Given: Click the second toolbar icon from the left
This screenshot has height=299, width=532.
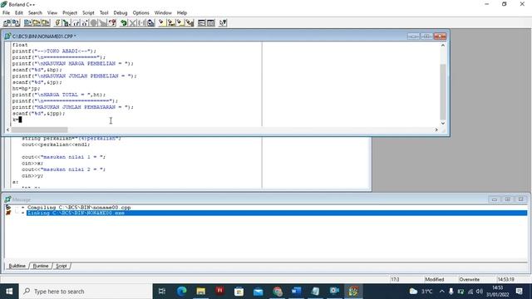Looking at the screenshot, I should [x=16, y=22].
